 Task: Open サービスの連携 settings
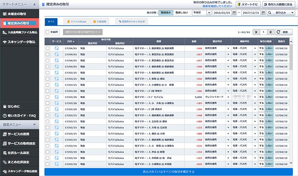coord(19,134)
